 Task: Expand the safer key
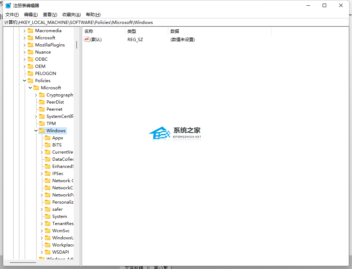click(x=42, y=209)
